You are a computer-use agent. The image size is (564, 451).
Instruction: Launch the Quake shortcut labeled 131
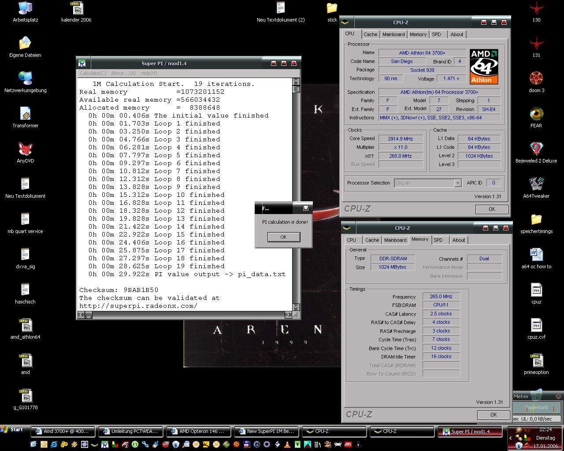(x=536, y=47)
